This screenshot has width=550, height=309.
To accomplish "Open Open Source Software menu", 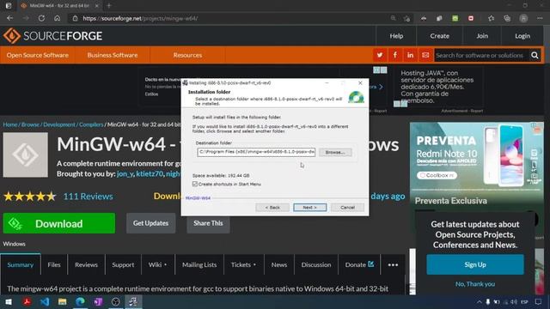I will coord(38,55).
